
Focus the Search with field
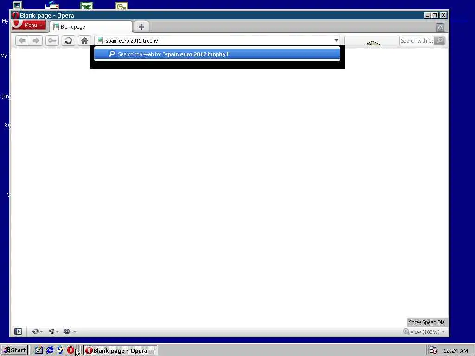pos(417,41)
